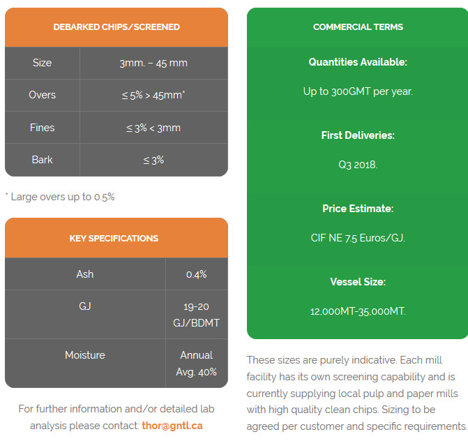Click the Large overs up to 0.5% footnote
The height and width of the screenshot is (448, 468).
click(60, 197)
